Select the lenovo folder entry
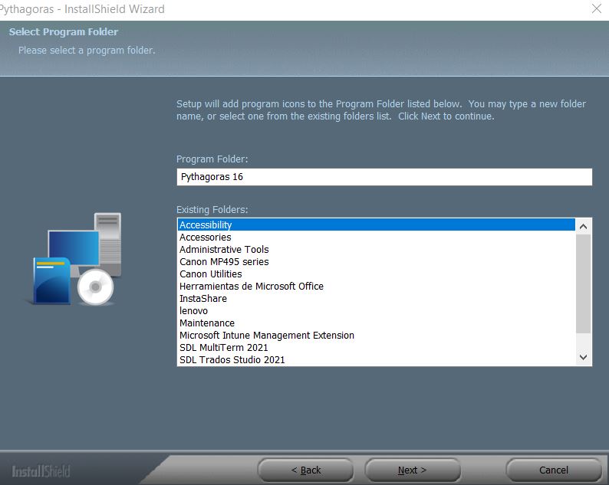The width and height of the screenshot is (609, 485). point(377,311)
